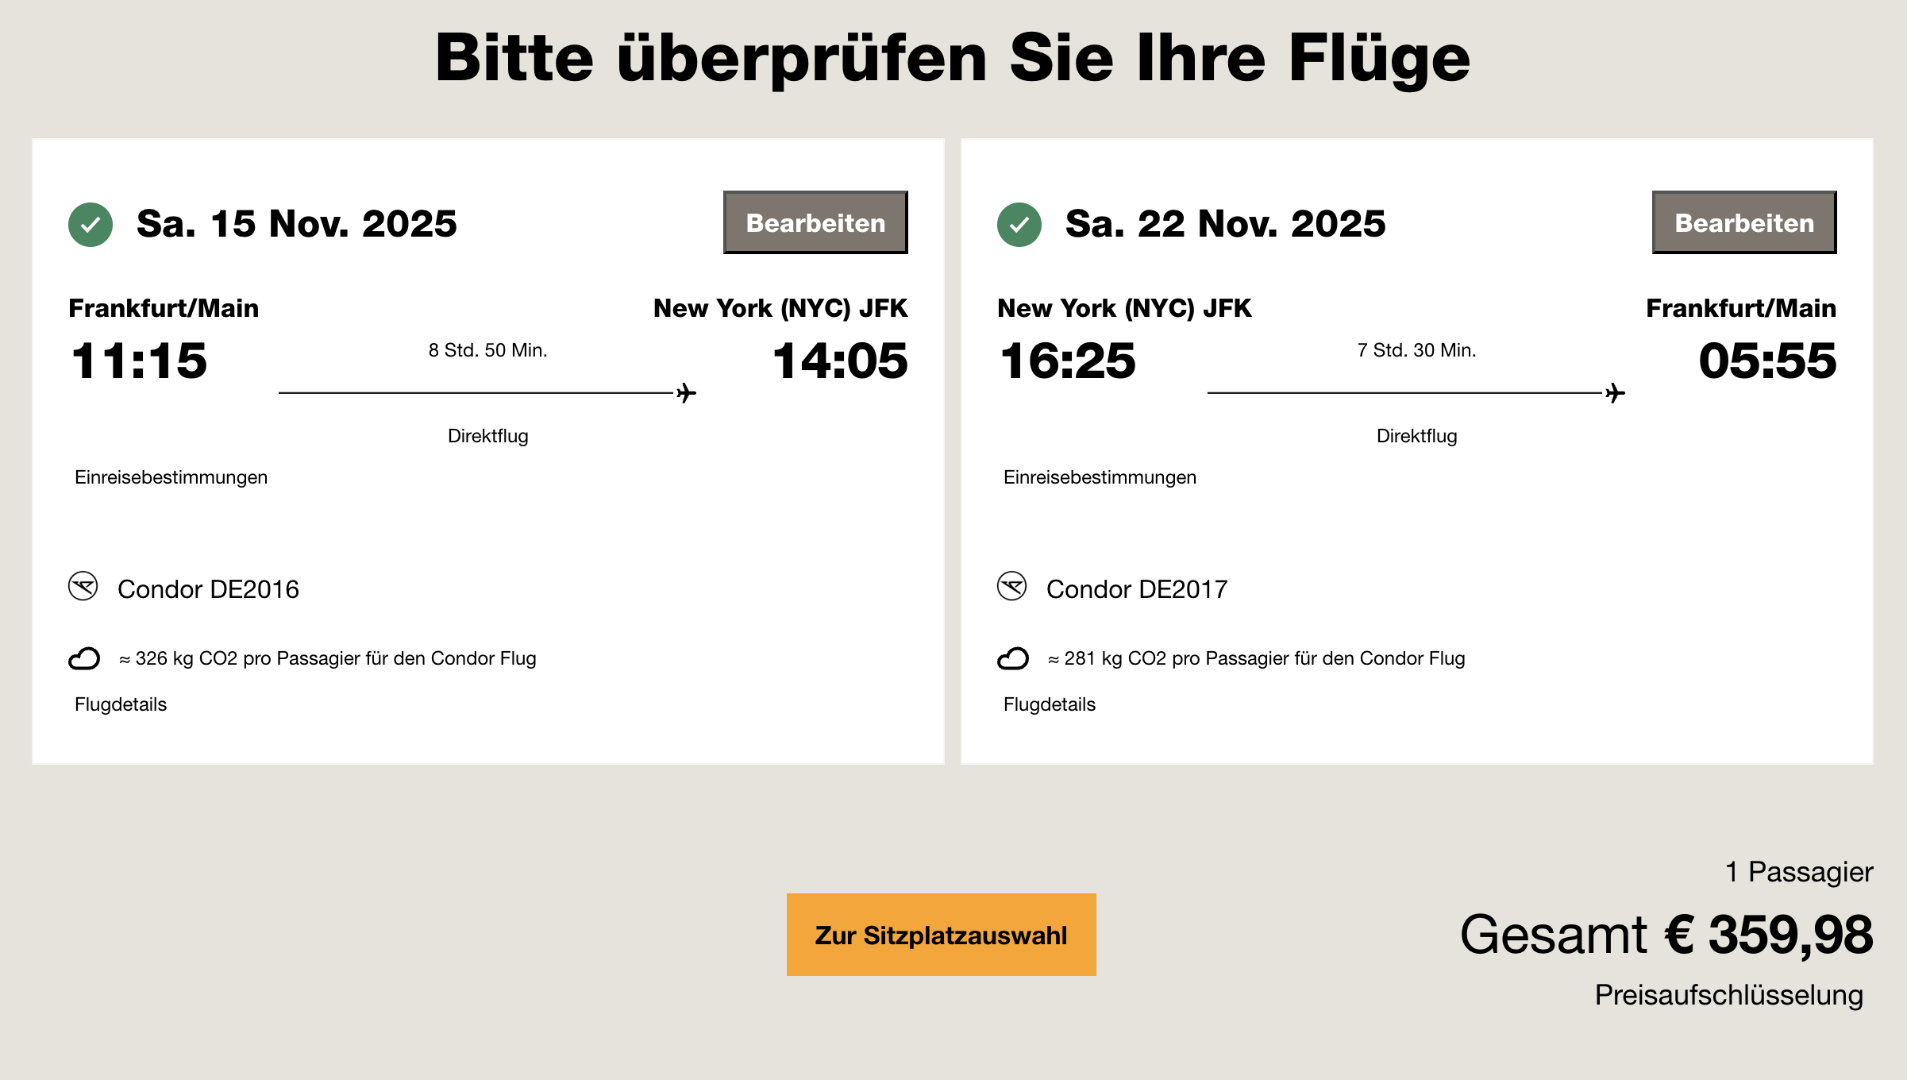
Task: Edit the outbound flight on 15 Nov. via Bearbeiten
Action: pos(815,222)
